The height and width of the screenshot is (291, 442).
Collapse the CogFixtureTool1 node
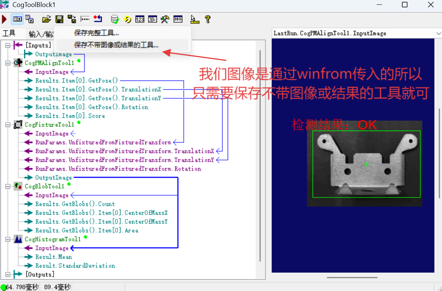(x=8, y=125)
